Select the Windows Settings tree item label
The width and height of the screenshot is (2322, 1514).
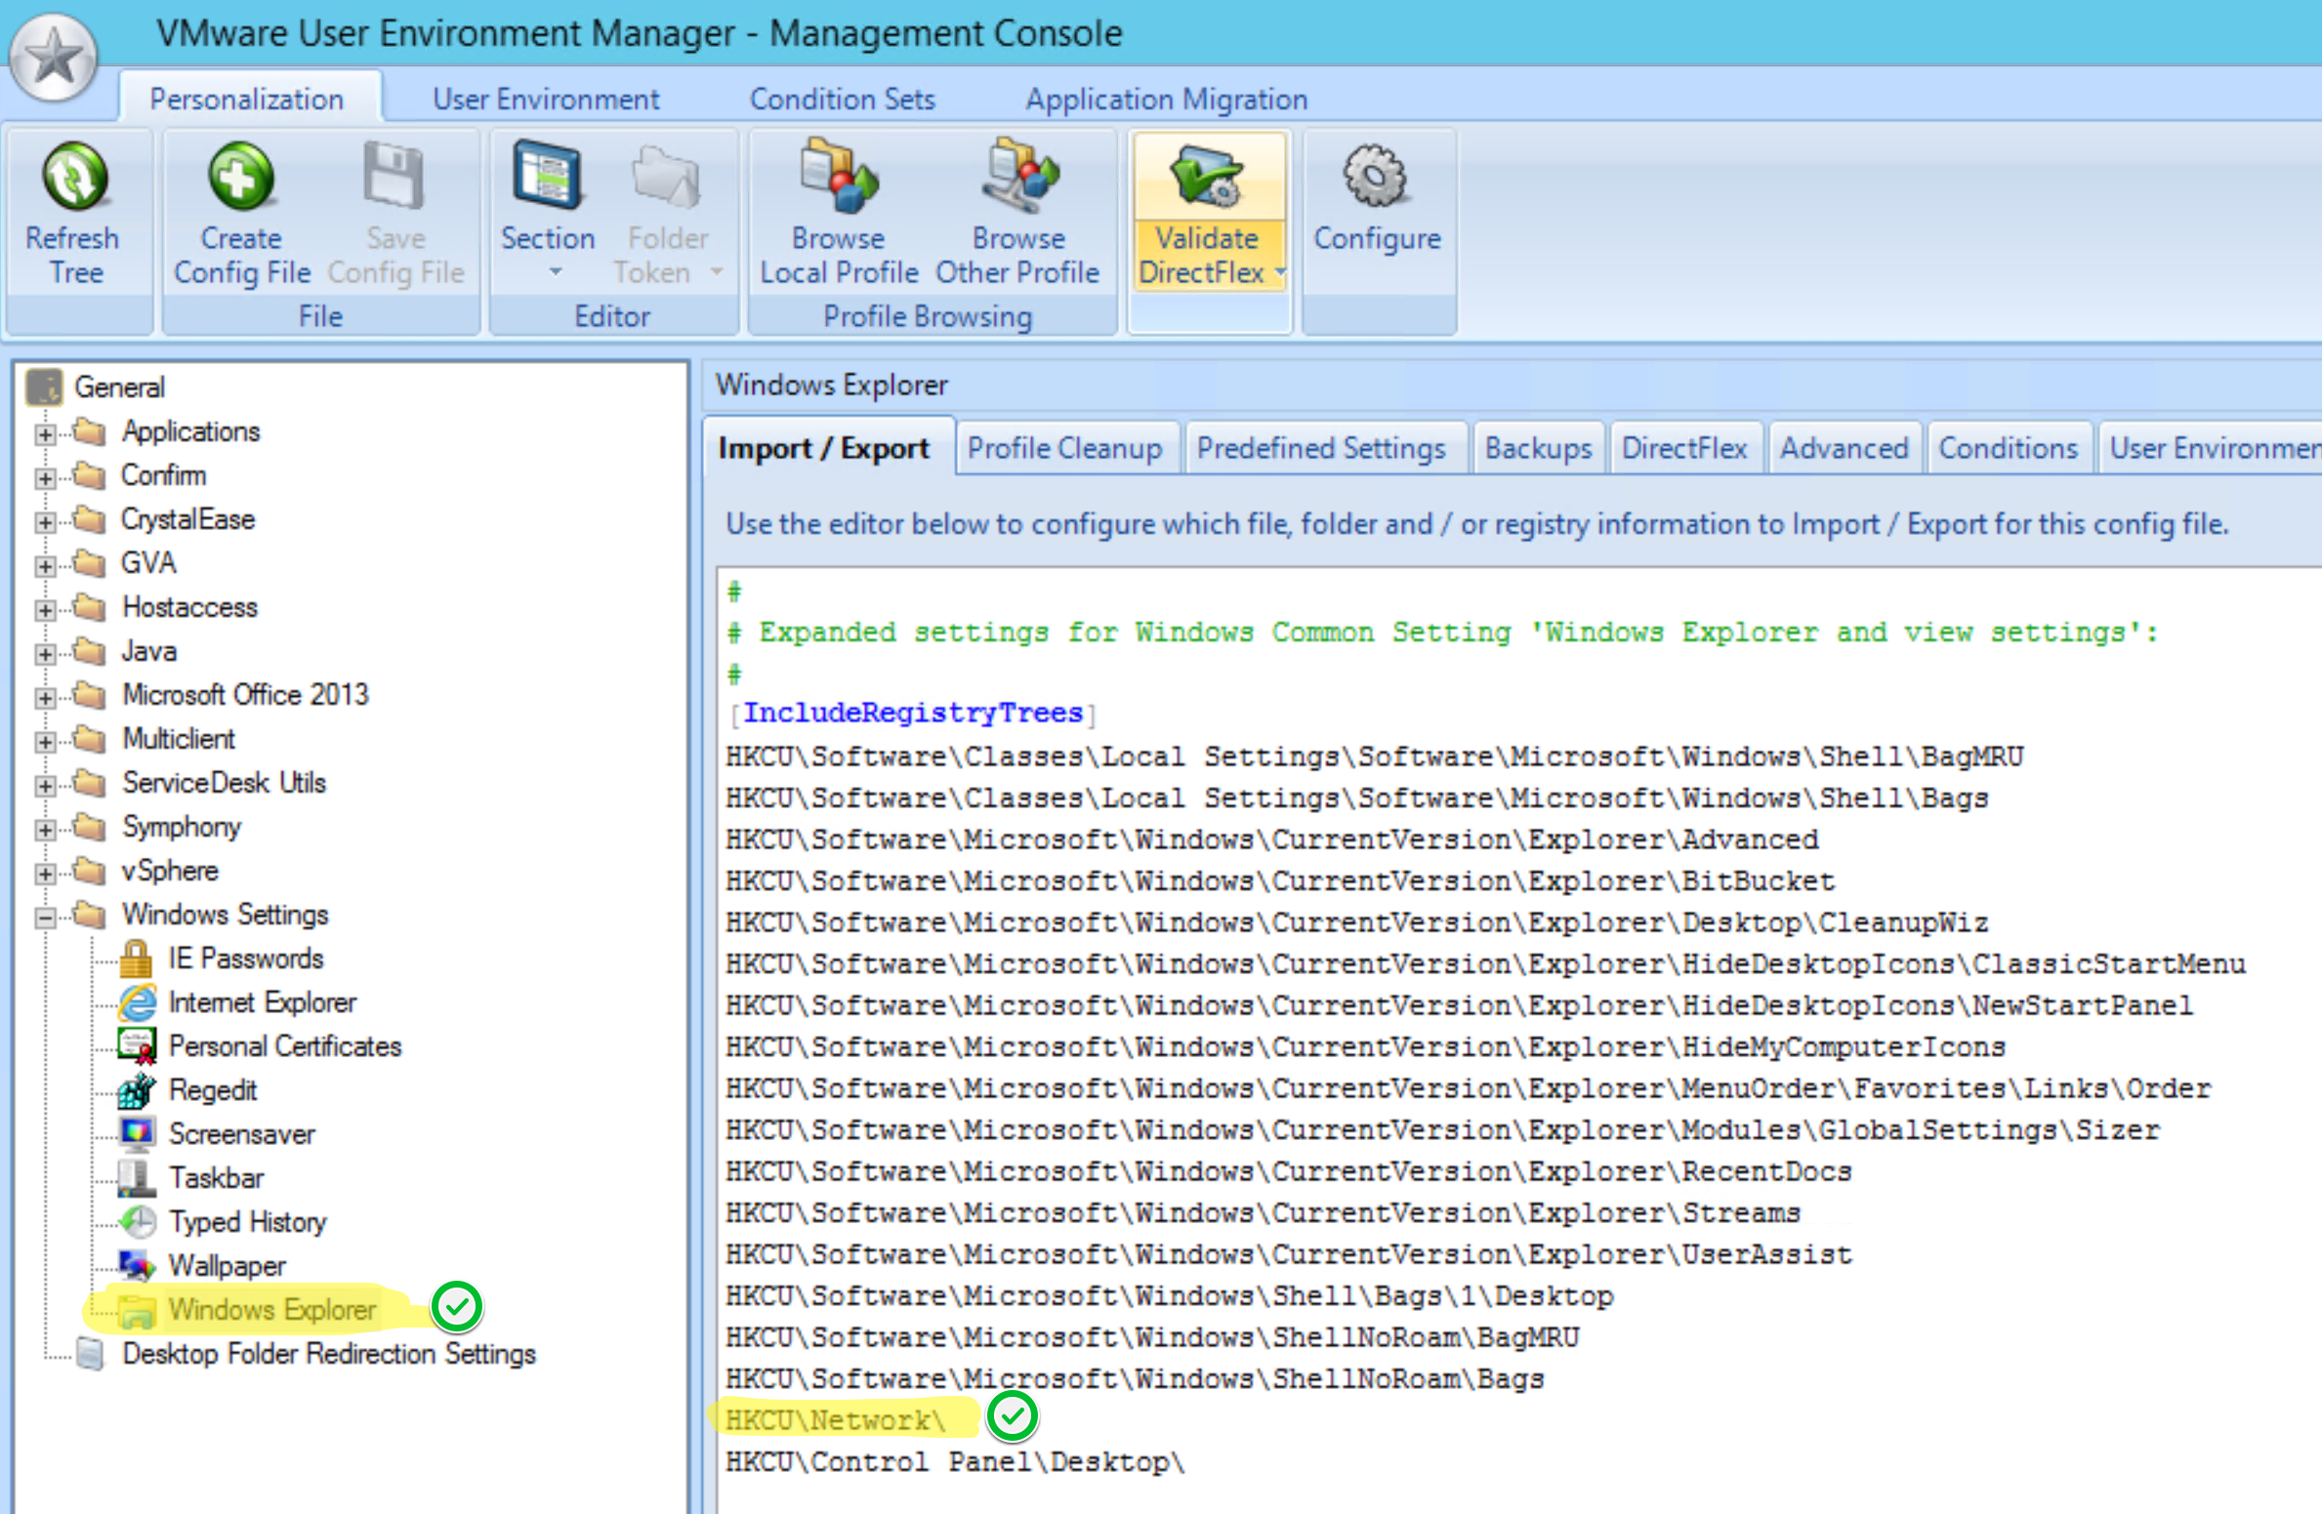click(x=225, y=915)
